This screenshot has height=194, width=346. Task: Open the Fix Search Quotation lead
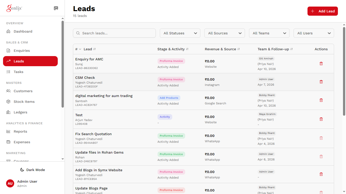pyautogui.click(x=93, y=134)
